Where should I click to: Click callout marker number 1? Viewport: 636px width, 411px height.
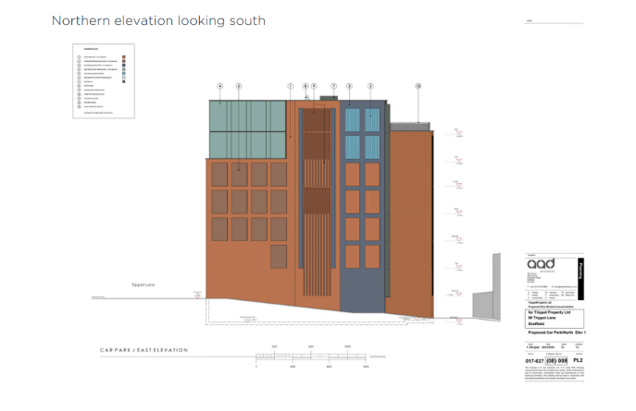291,87
